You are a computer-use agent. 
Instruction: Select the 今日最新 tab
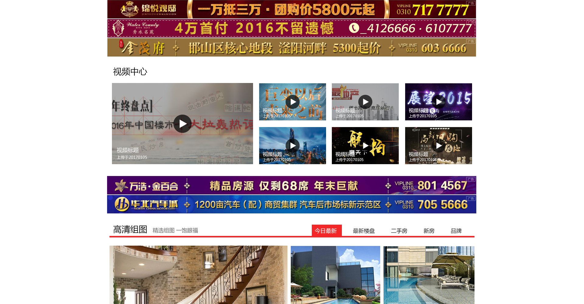coord(326,230)
